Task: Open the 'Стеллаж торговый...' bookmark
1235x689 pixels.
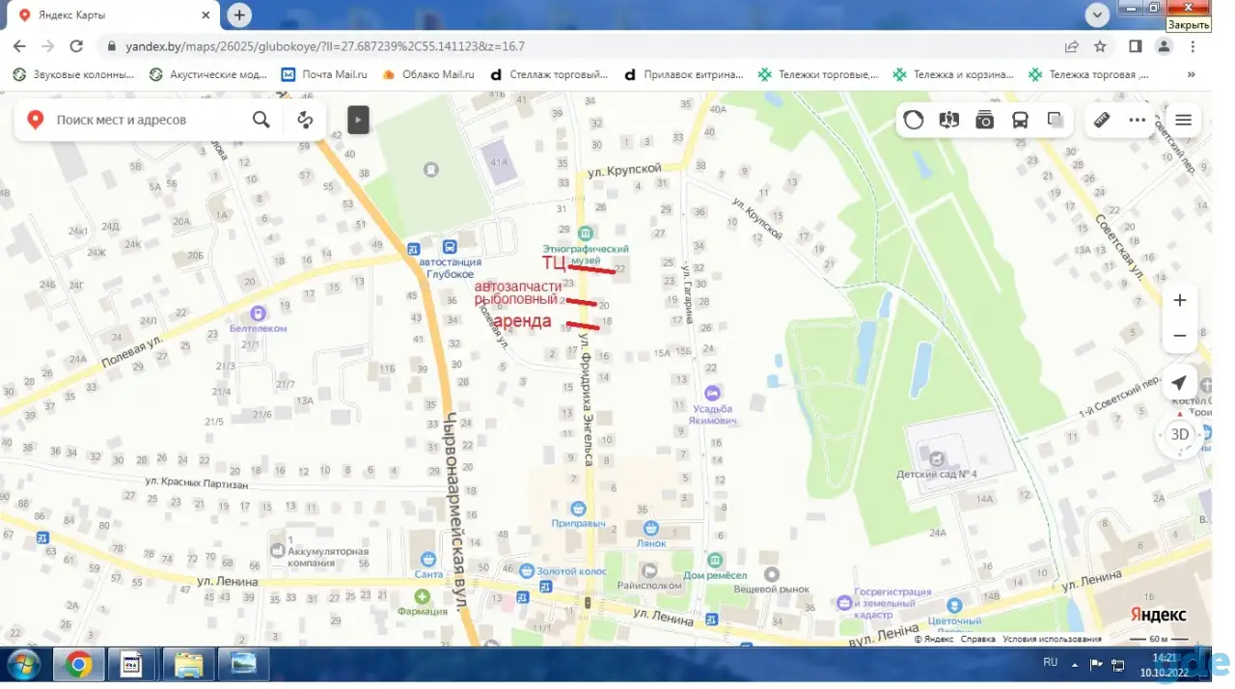Action: point(549,74)
